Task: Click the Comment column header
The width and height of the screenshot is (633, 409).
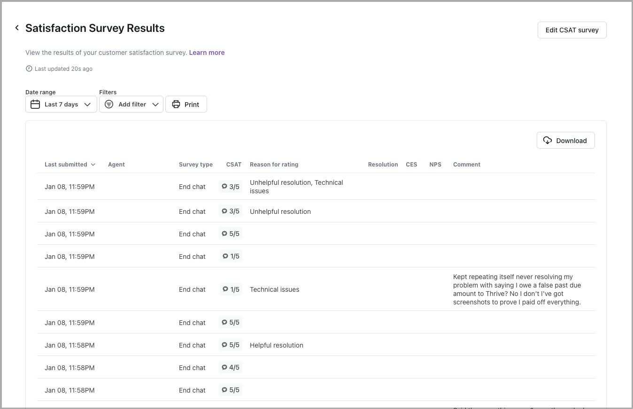Action: 466,165
